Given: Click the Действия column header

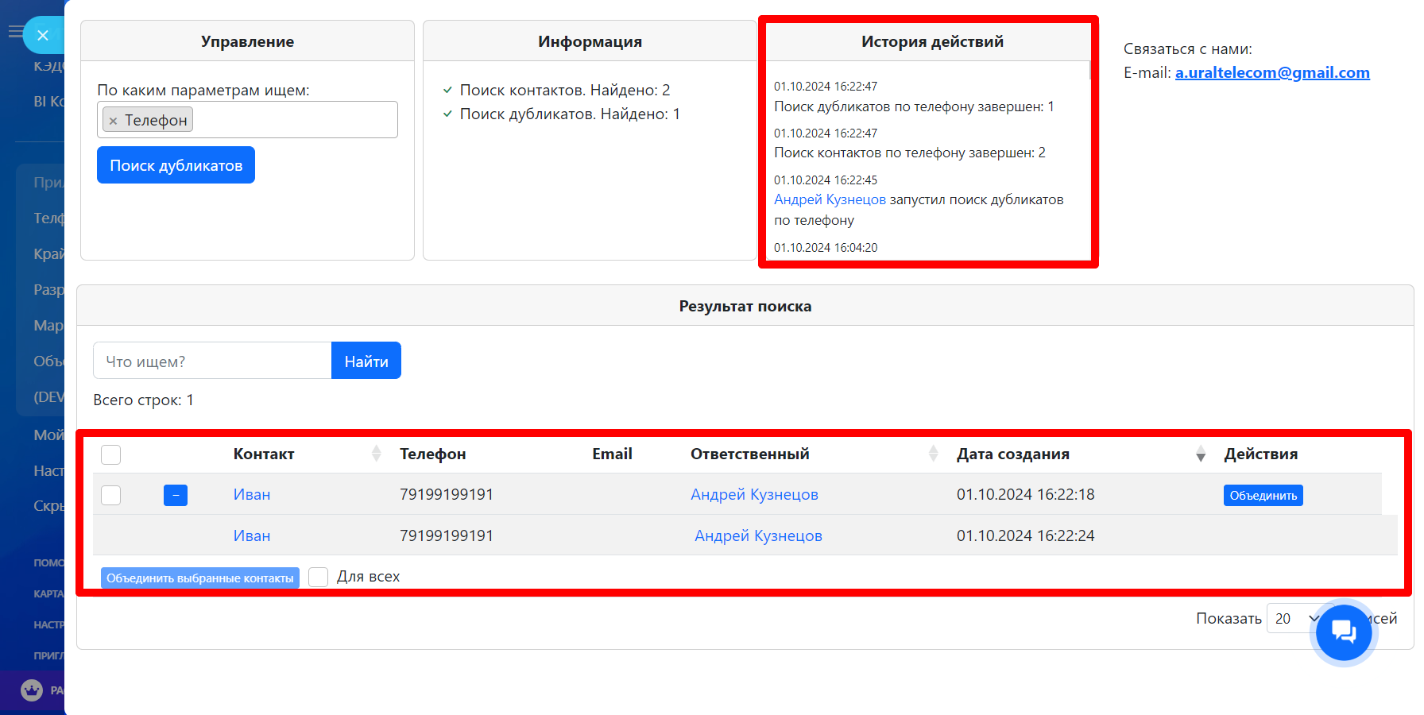Looking at the screenshot, I should pos(1260,454).
